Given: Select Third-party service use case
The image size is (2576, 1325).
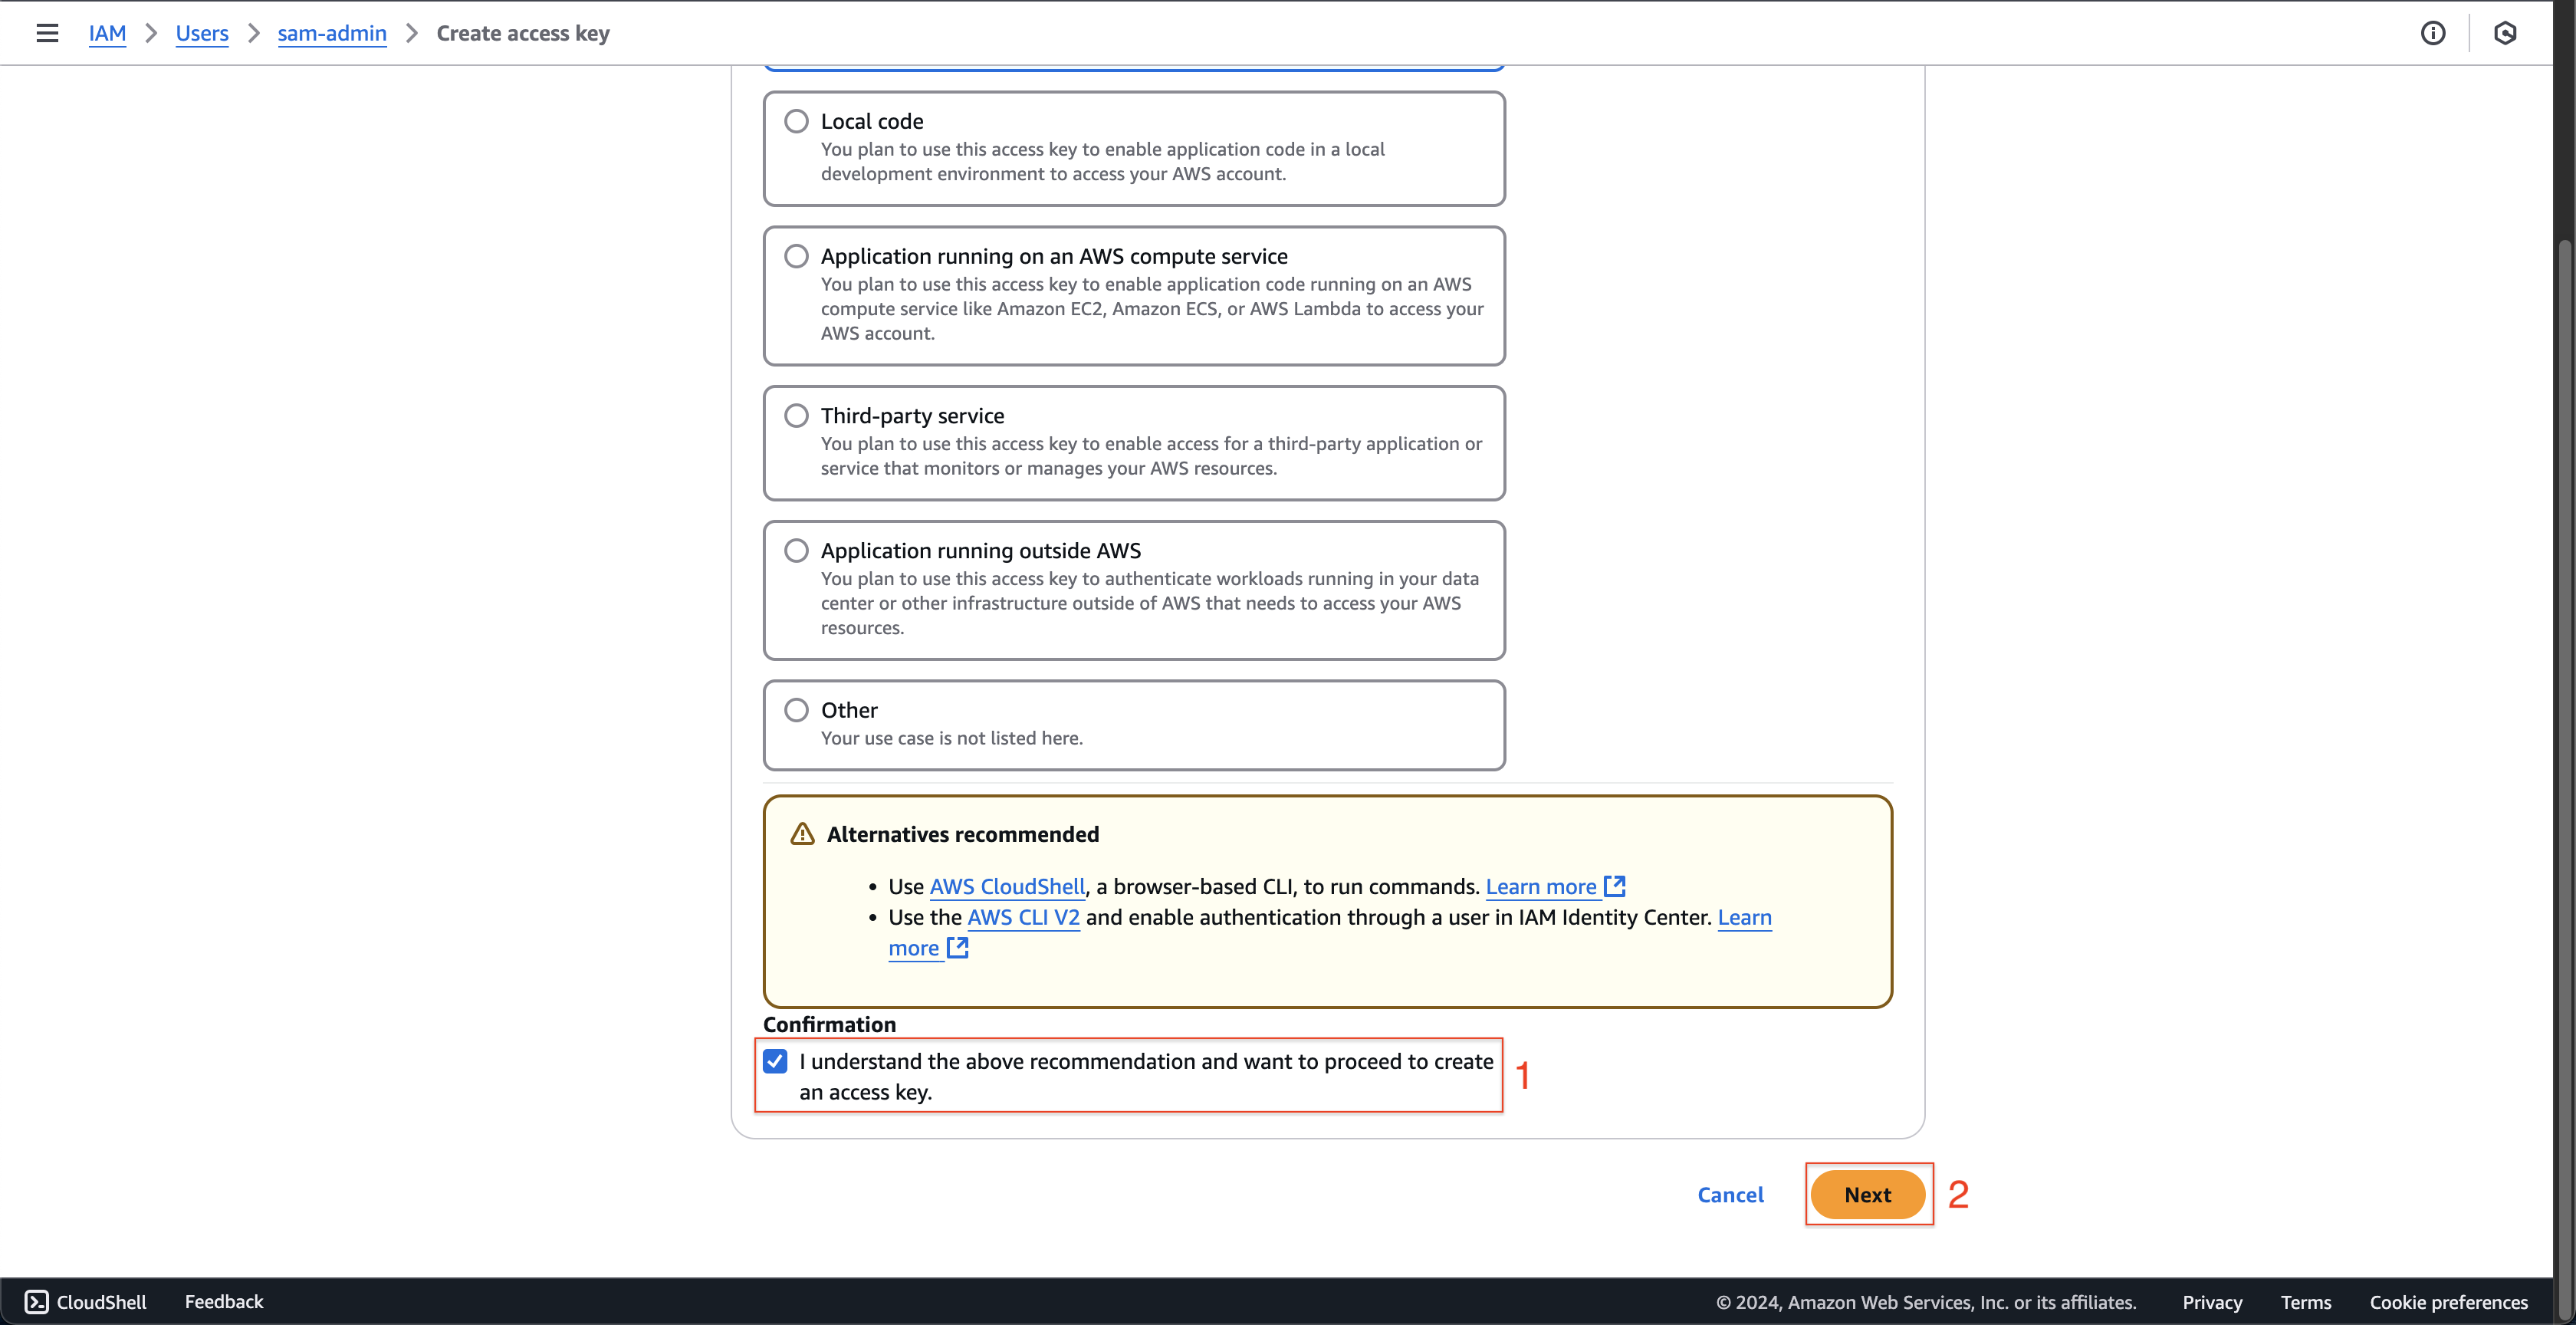Looking at the screenshot, I should point(794,414).
